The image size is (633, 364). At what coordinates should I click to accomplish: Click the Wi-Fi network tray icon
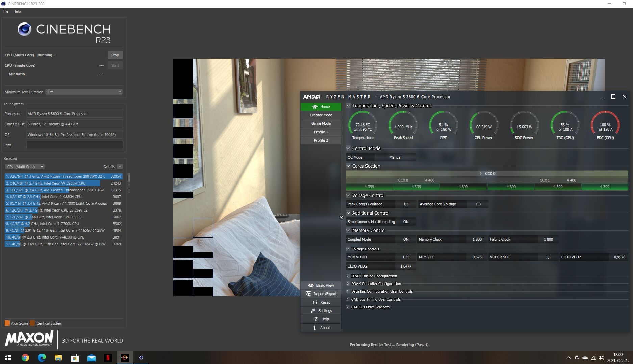coord(593,358)
